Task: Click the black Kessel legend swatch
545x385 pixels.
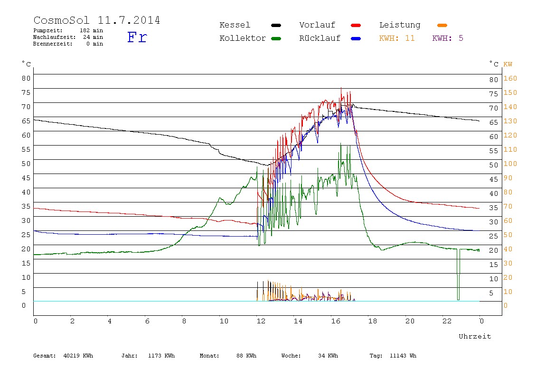Action: pyautogui.click(x=276, y=25)
